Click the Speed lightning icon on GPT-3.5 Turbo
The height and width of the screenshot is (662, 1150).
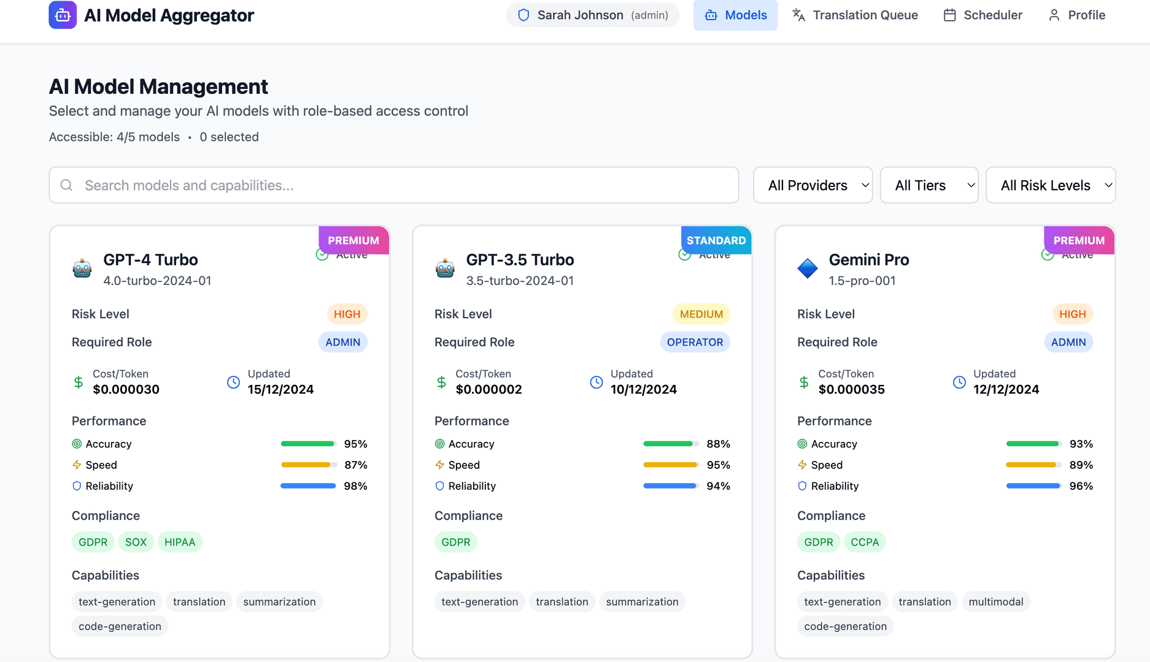coord(439,465)
